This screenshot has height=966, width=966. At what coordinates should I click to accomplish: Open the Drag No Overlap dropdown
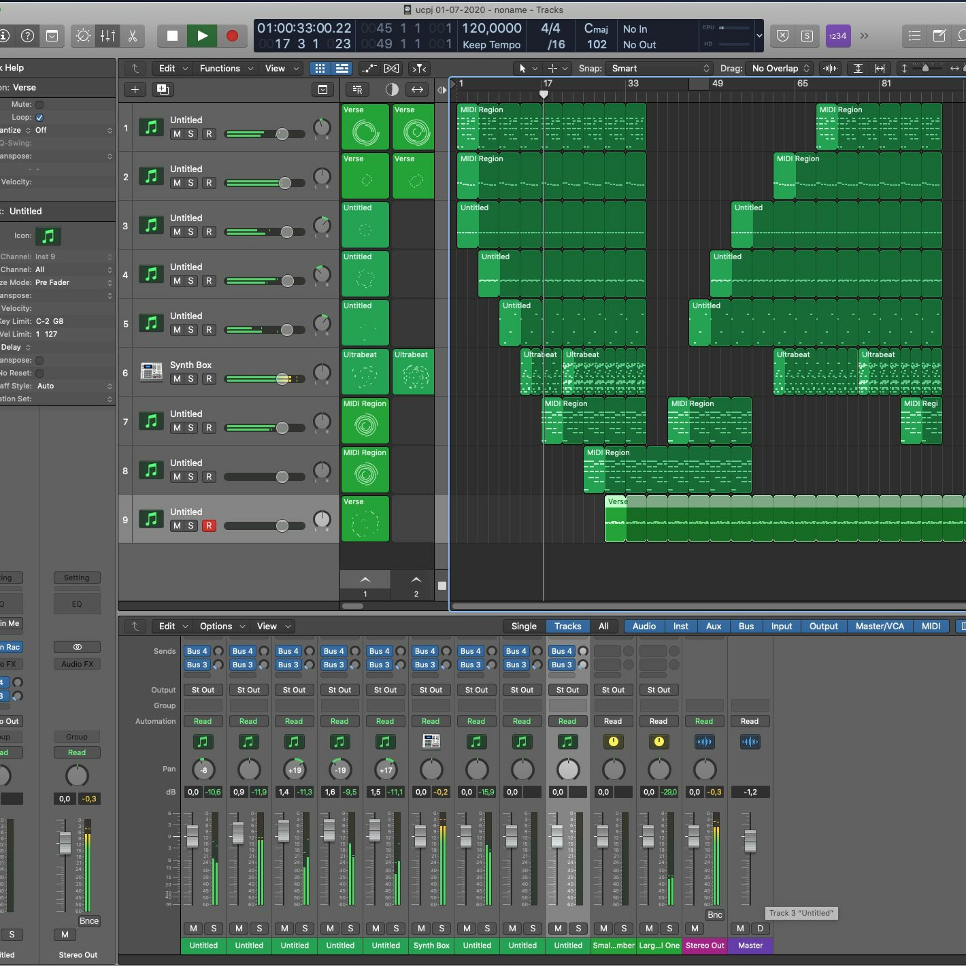click(x=779, y=69)
